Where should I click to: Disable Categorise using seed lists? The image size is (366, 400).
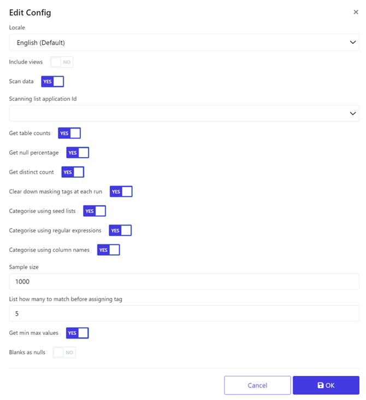(95, 211)
